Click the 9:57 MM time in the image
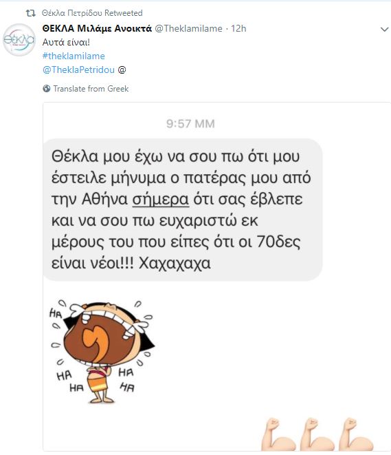This screenshot has width=391, height=455. pyautogui.click(x=190, y=124)
